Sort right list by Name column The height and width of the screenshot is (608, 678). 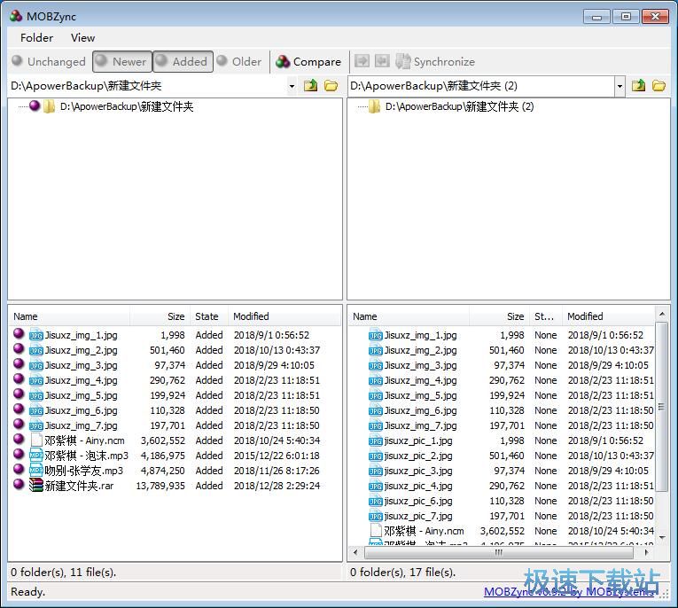click(409, 316)
